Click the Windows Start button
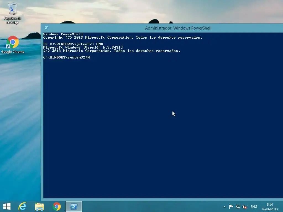 pyautogui.click(x=7, y=206)
